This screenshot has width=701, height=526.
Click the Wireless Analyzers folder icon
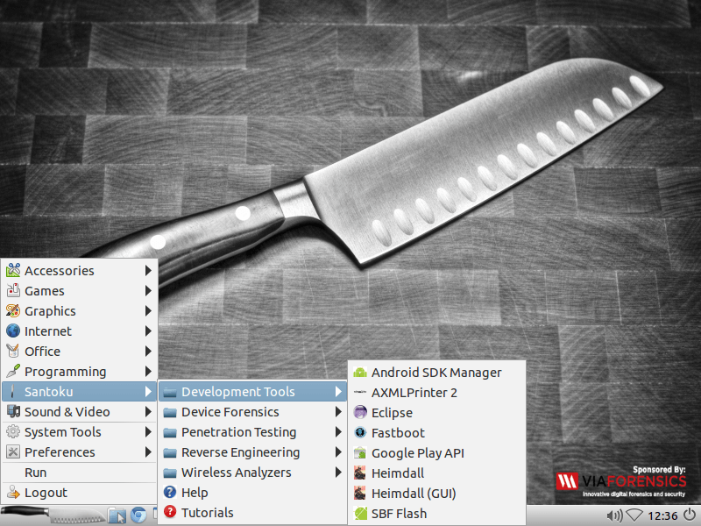click(x=170, y=473)
